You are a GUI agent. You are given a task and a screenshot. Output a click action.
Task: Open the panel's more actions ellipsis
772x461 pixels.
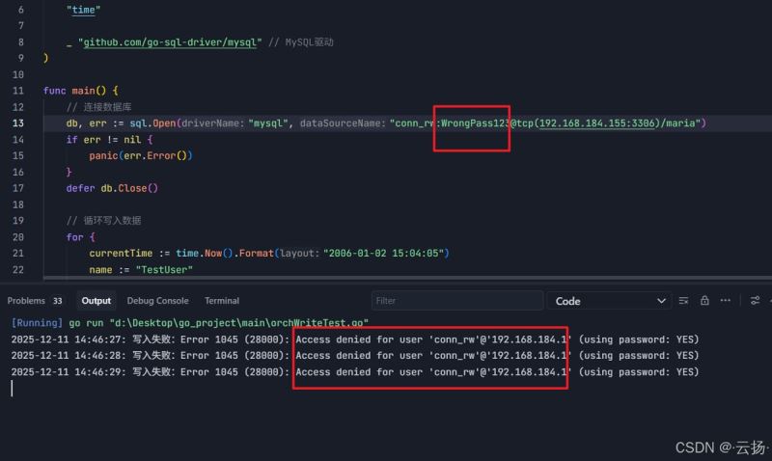pos(725,301)
